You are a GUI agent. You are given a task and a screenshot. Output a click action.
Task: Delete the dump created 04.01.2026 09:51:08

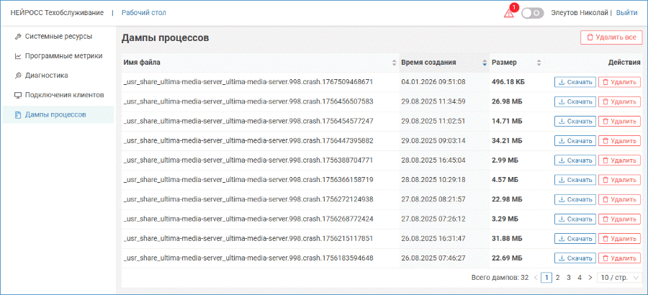[x=619, y=82]
